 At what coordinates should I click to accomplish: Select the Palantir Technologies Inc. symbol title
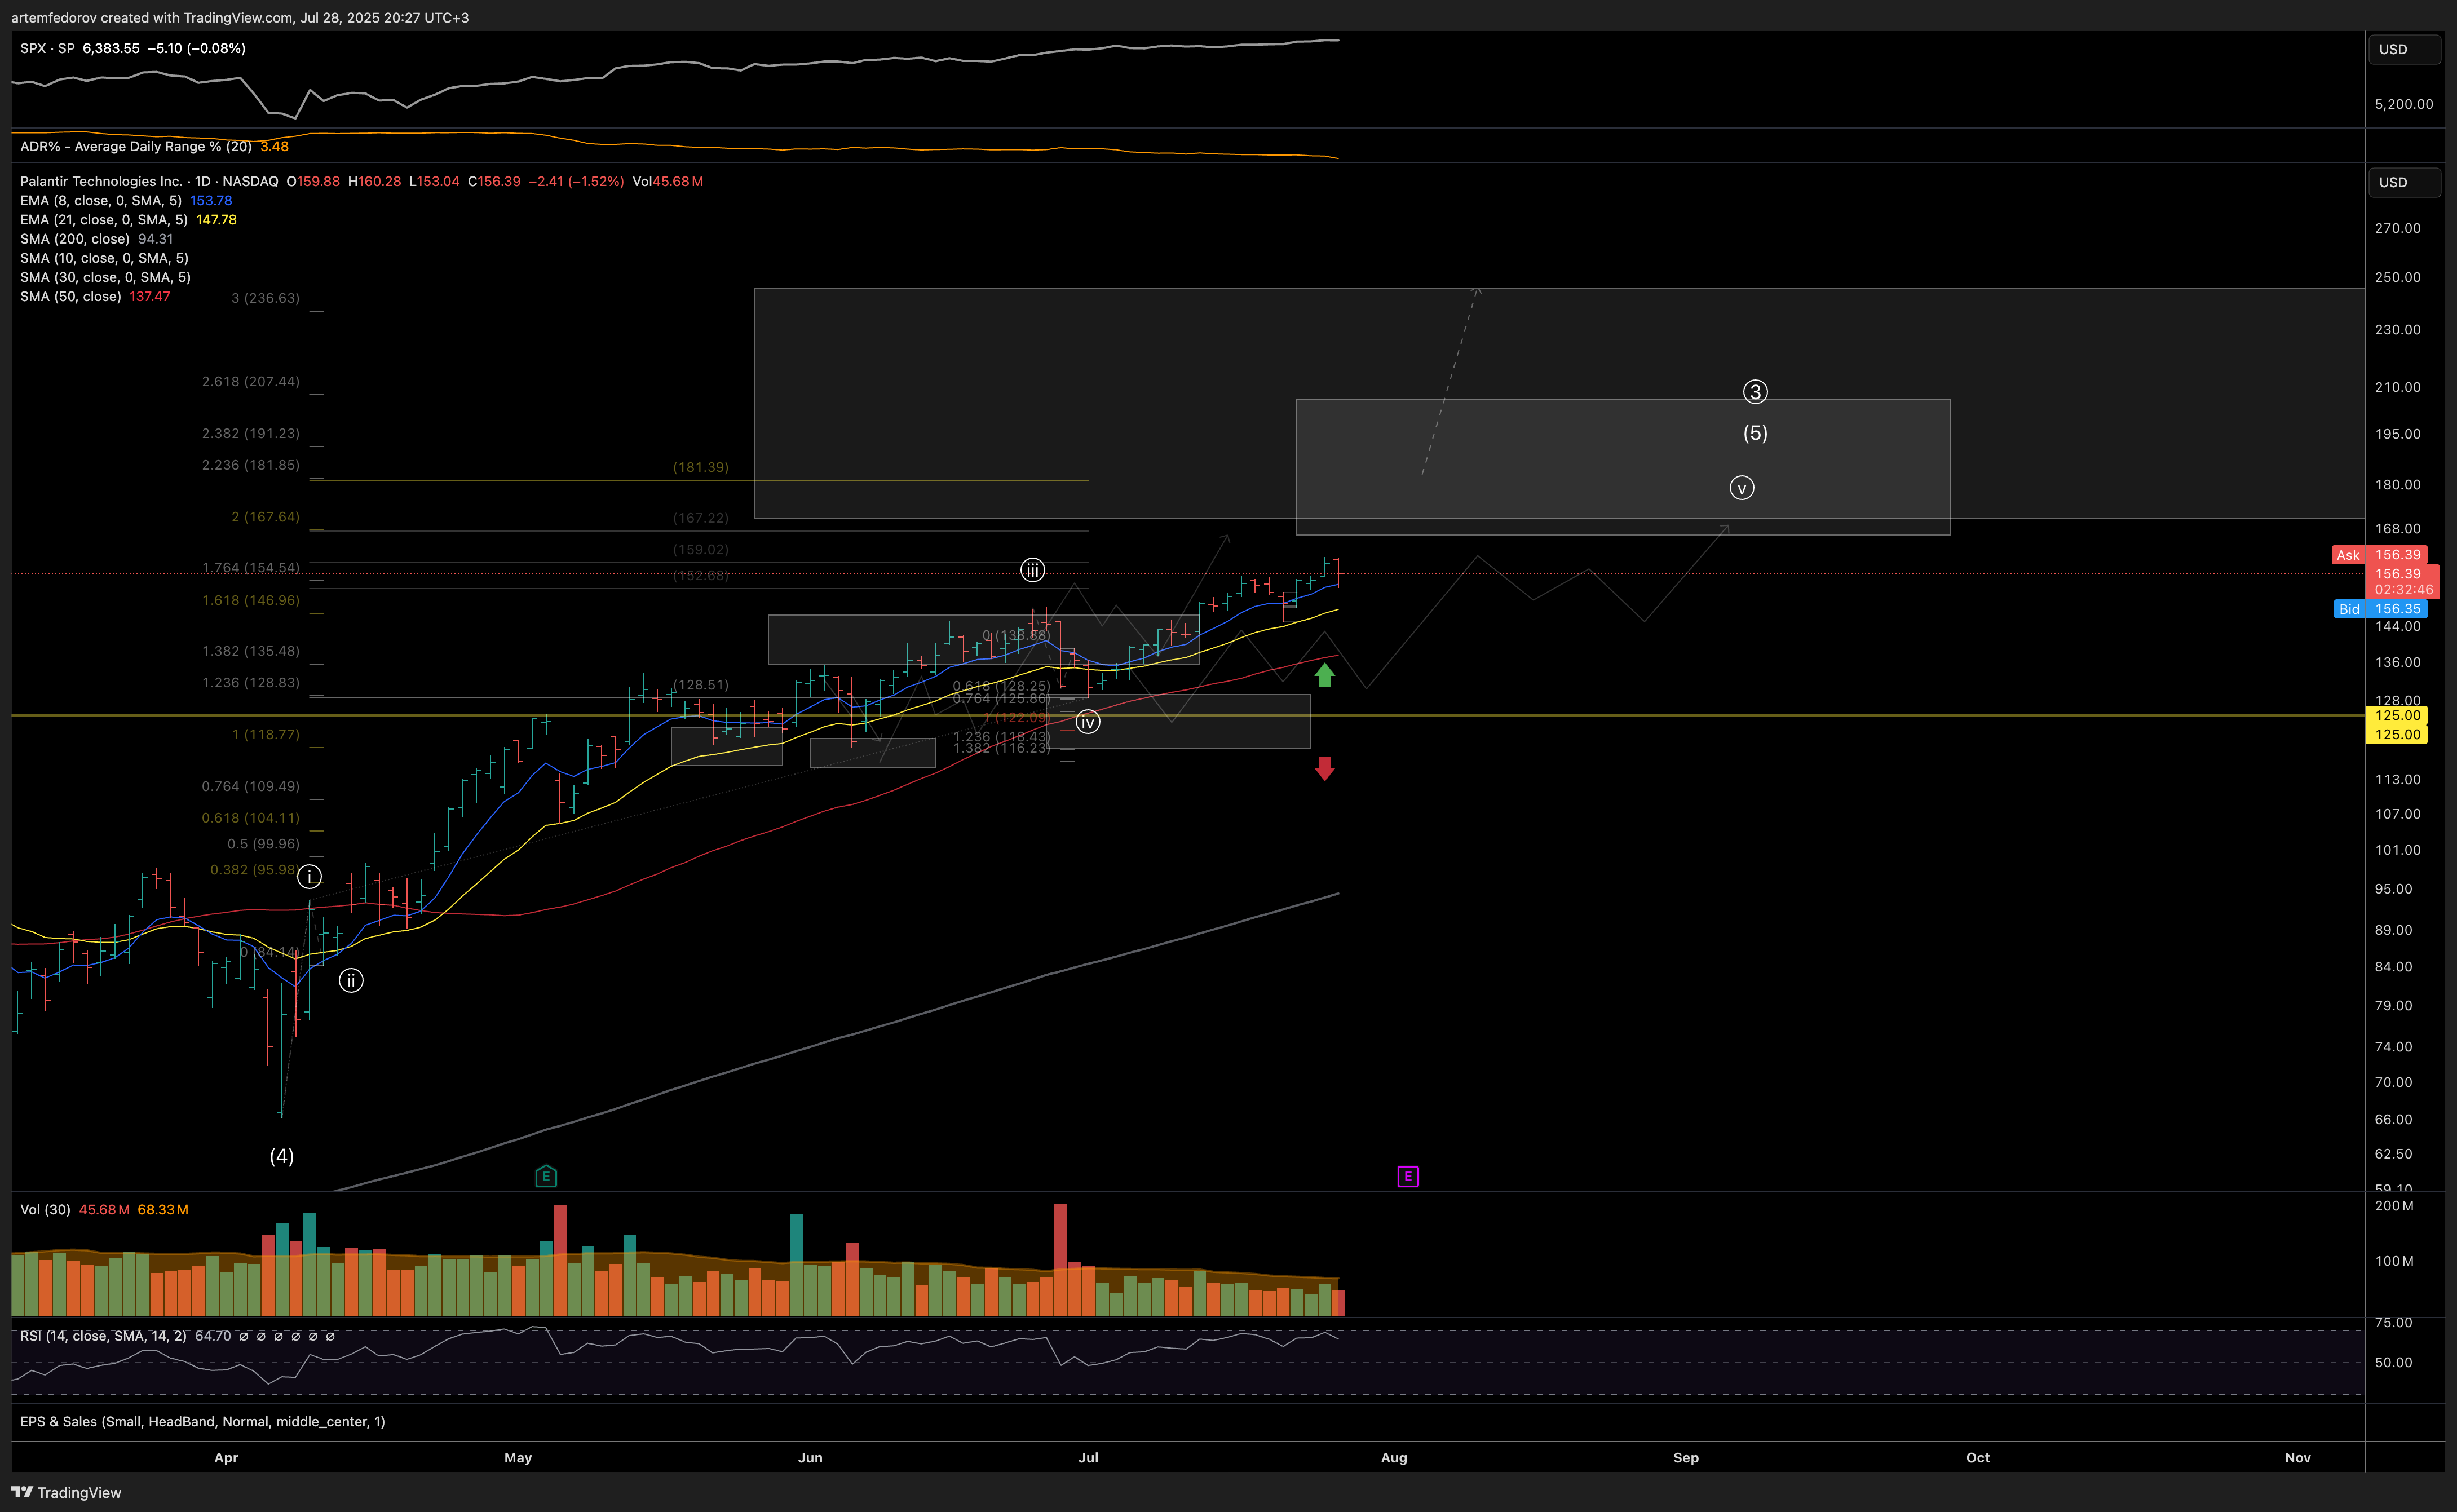101,181
